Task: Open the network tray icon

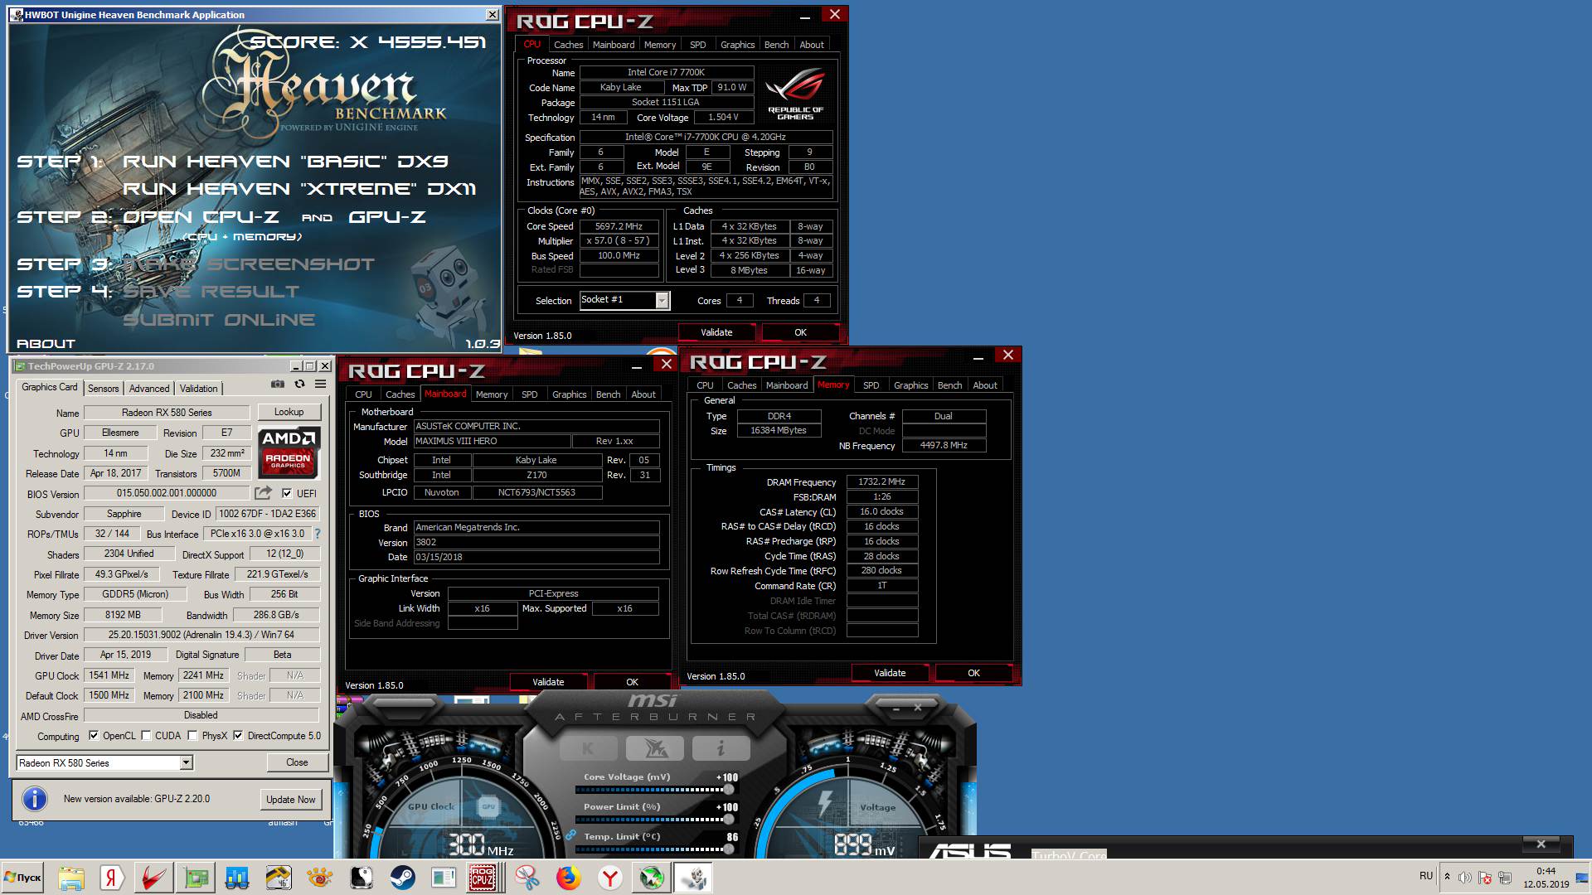Action: click(x=1504, y=878)
